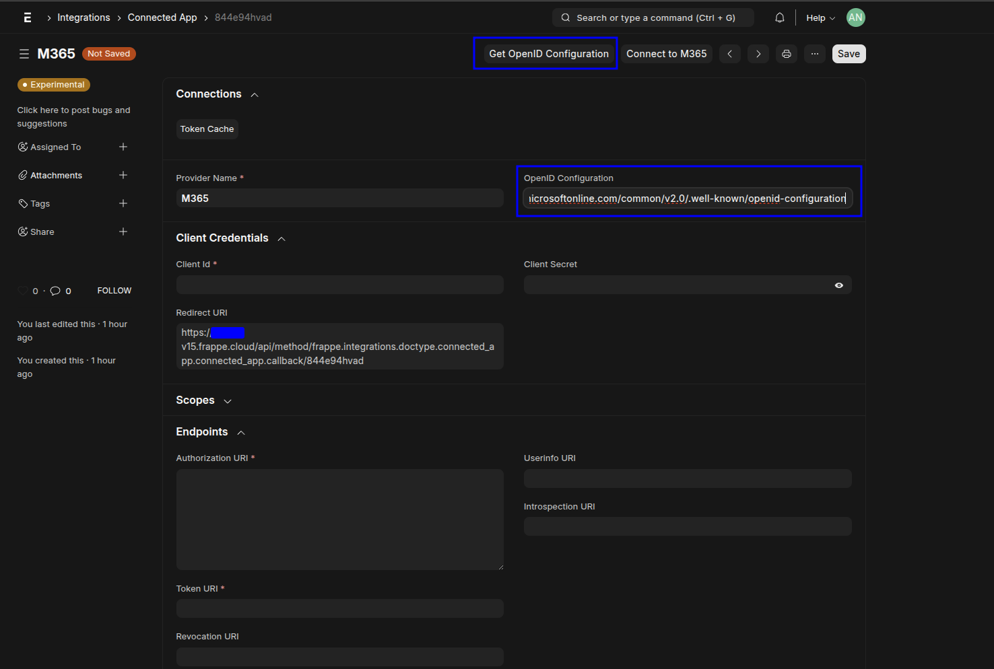This screenshot has height=669, width=994.
Task: Navigate to Connected App breadcrumb
Action: (x=162, y=17)
